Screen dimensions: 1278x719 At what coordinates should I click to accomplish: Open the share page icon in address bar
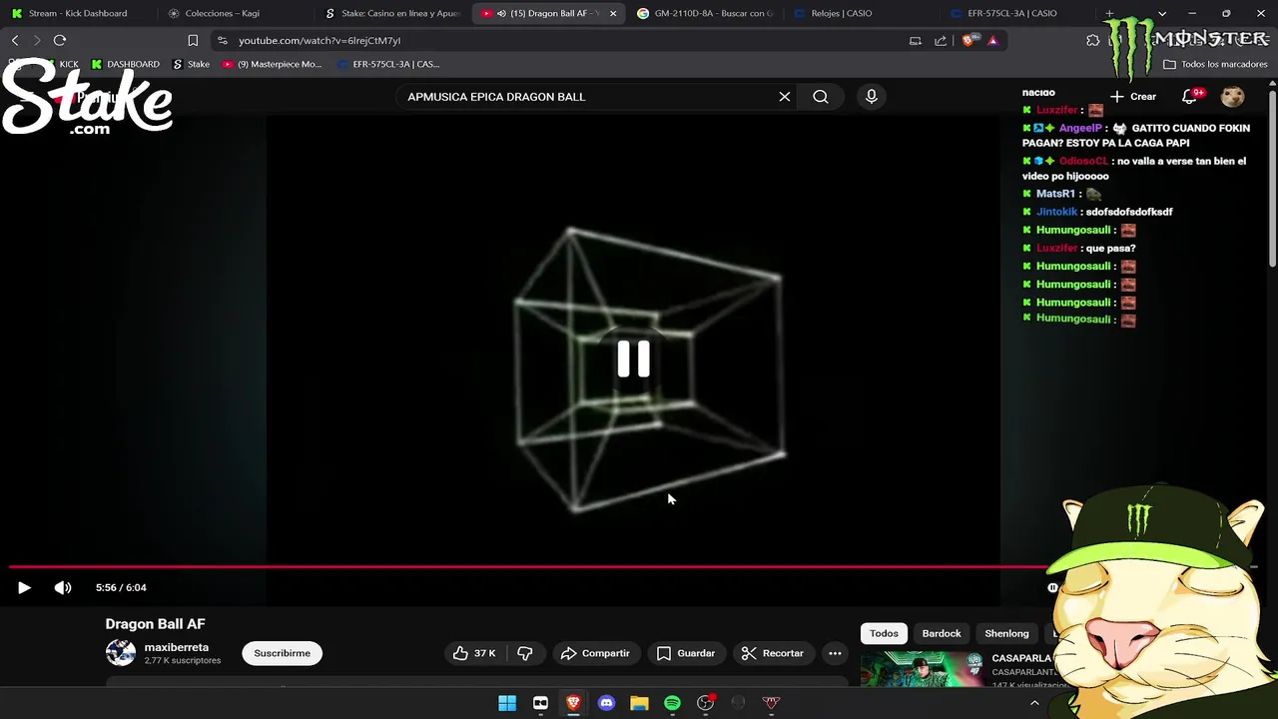click(x=941, y=40)
